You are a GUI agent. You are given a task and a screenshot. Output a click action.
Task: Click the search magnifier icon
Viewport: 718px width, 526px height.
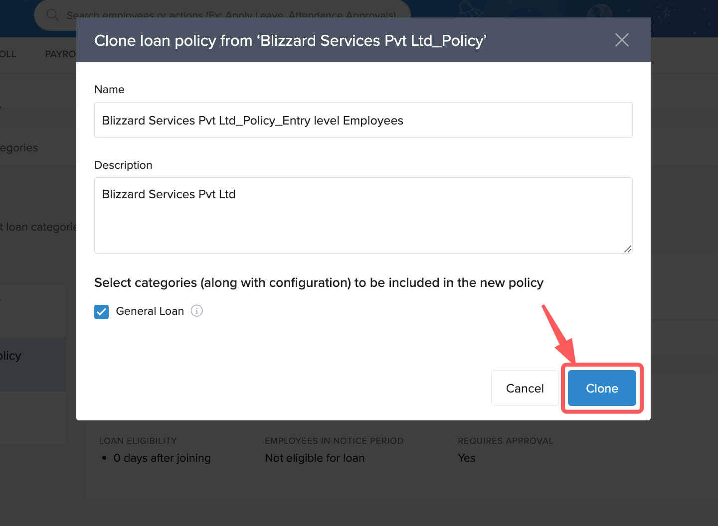point(52,14)
